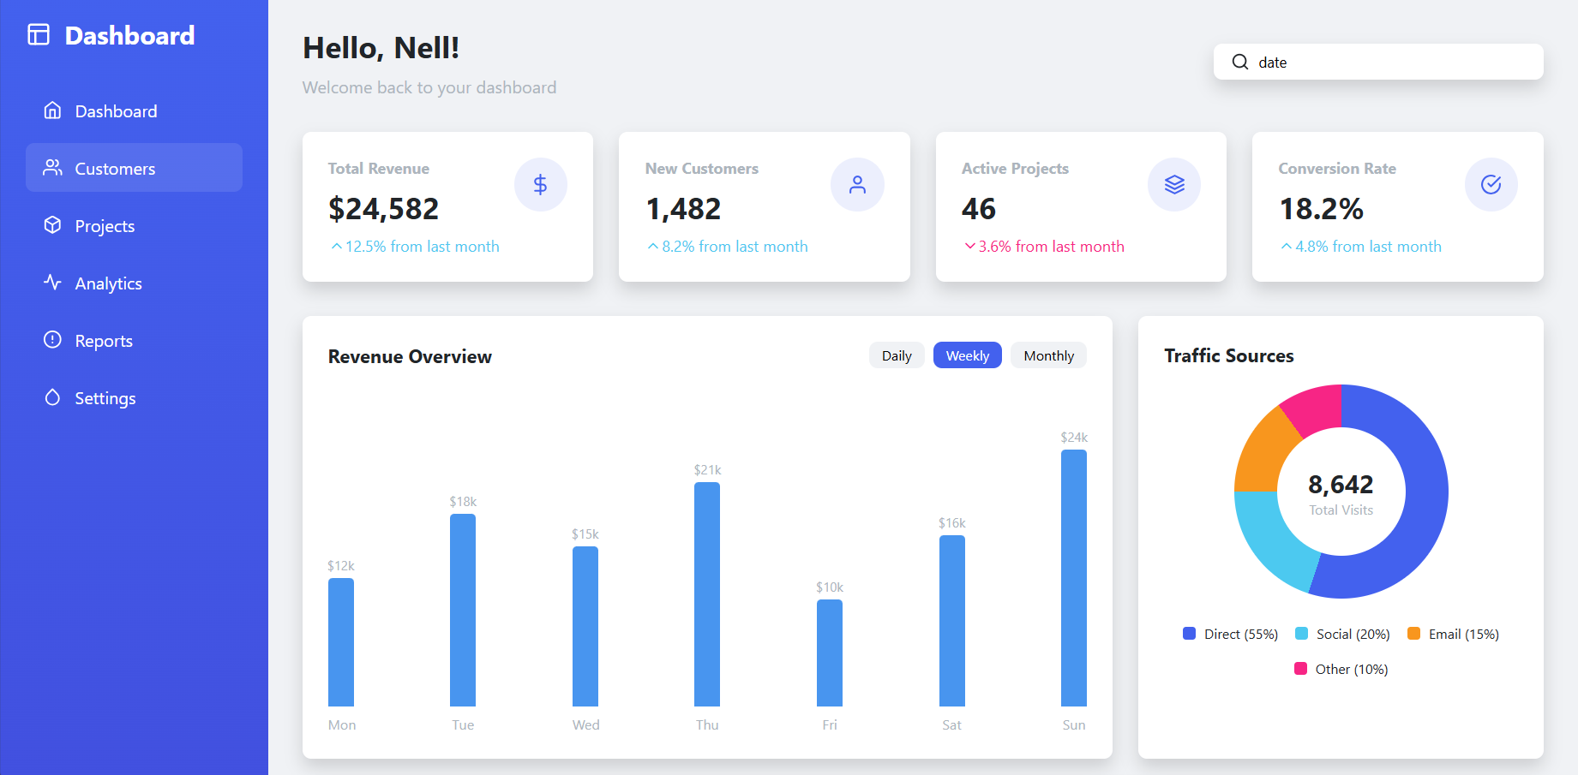Open Reports from the sidebar
This screenshot has width=1578, height=775.
(x=134, y=340)
